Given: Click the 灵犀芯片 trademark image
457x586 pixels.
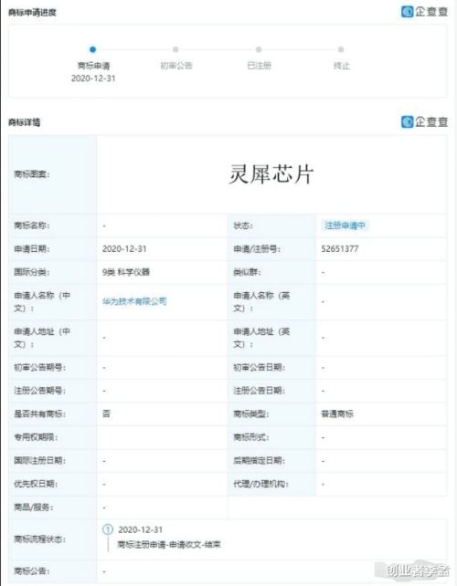Looking at the screenshot, I should tap(271, 174).
